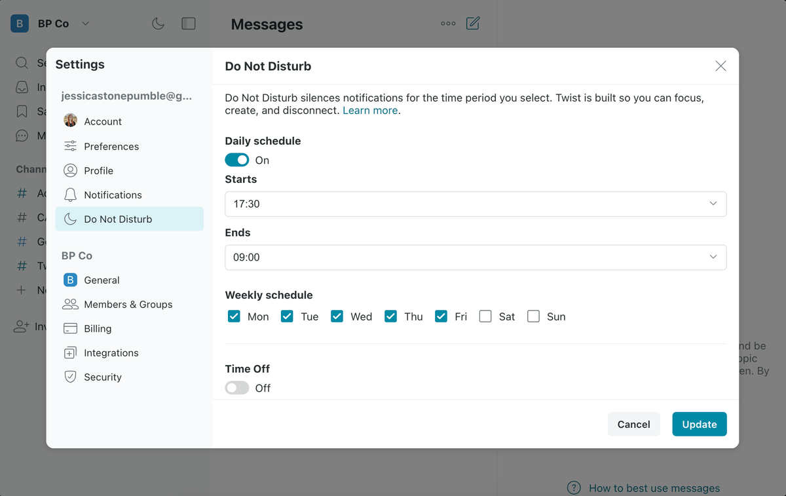Click the Notifications bell icon

(70, 195)
